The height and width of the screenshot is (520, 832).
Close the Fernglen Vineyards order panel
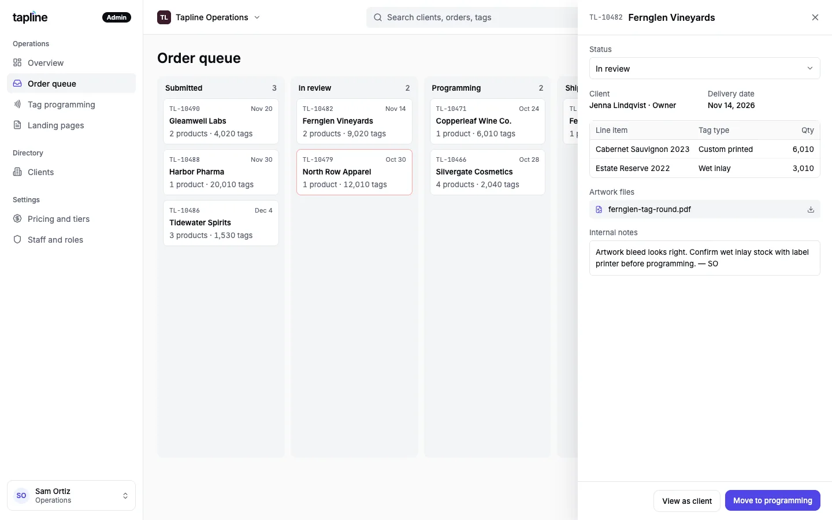click(x=815, y=17)
